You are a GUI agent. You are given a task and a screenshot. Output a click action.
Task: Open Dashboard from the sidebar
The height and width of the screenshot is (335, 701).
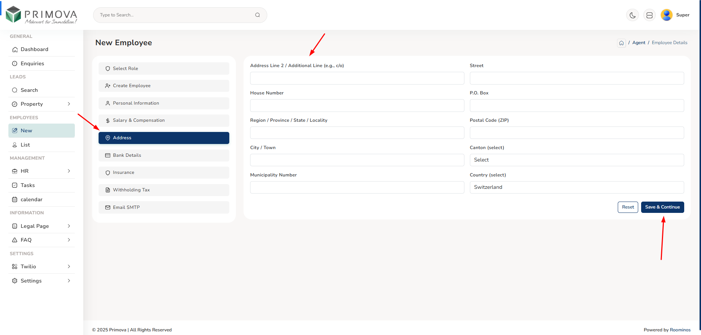pyautogui.click(x=34, y=50)
